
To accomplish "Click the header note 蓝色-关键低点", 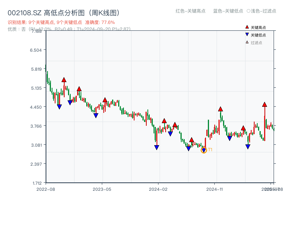I will (x=228, y=11).
